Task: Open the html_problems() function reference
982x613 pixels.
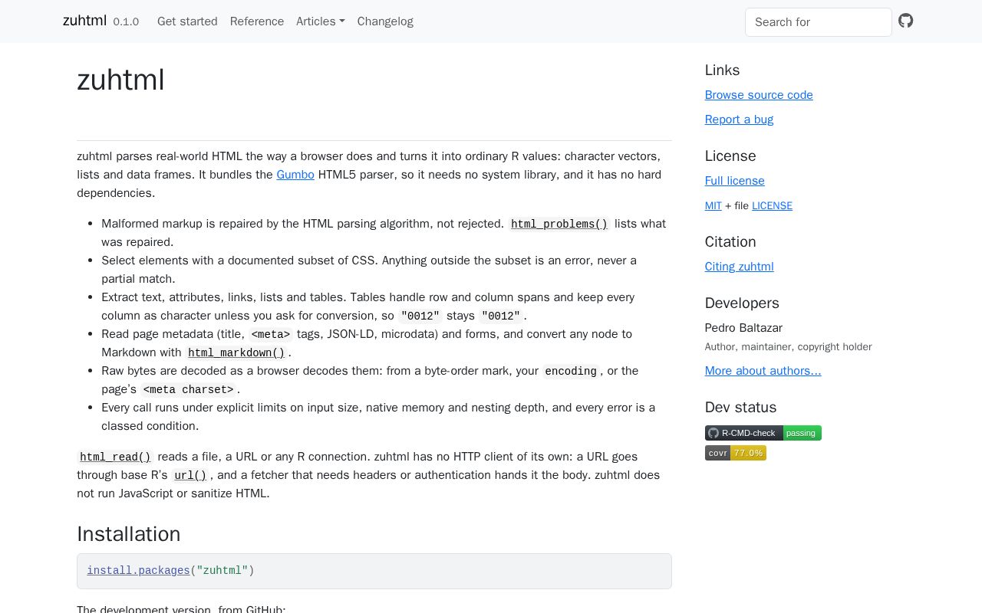Action: [559, 224]
